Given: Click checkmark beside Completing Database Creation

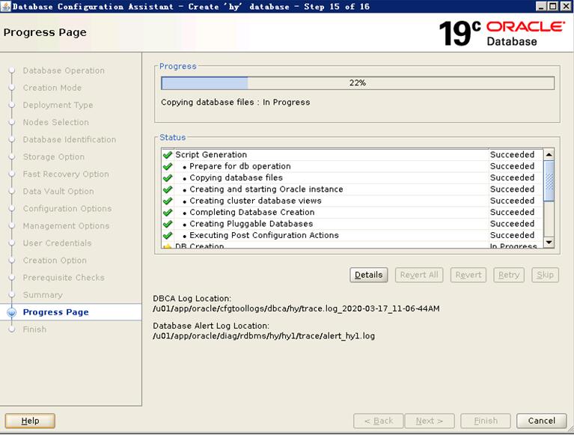Looking at the screenshot, I should click(168, 213).
